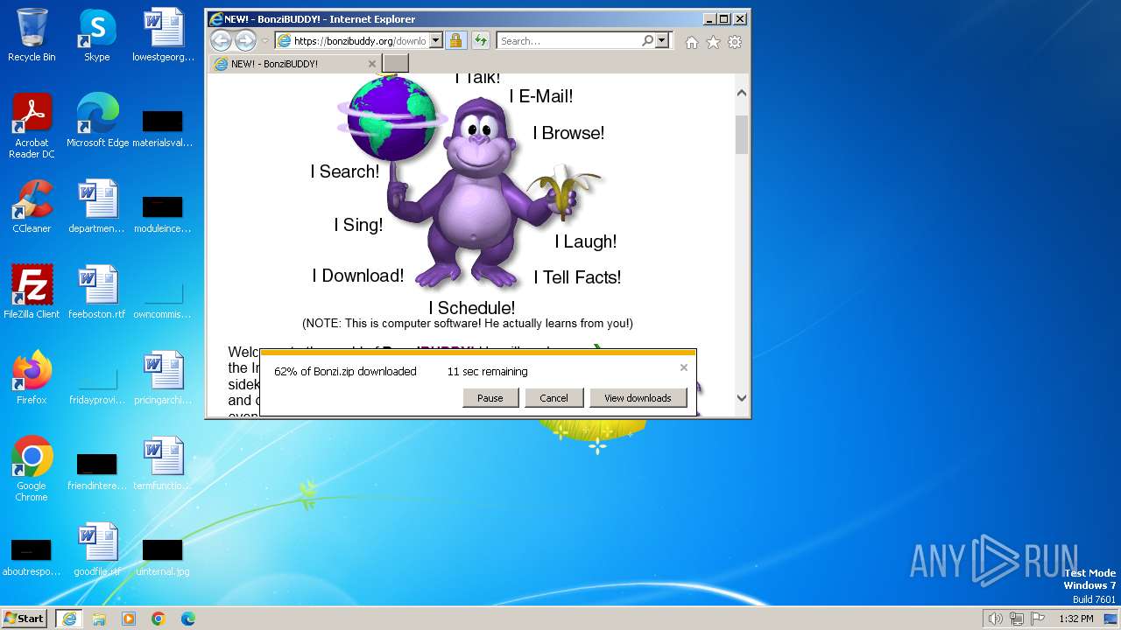Expand the address bar autocomplete dropdown
1121x630 pixels.
click(435, 40)
